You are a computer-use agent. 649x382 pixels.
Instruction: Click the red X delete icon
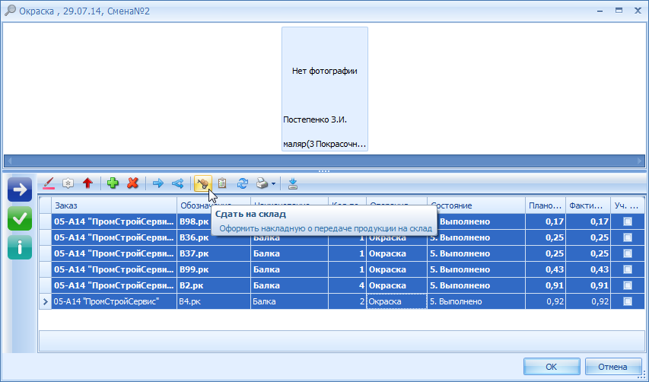[x=132, y=183]
